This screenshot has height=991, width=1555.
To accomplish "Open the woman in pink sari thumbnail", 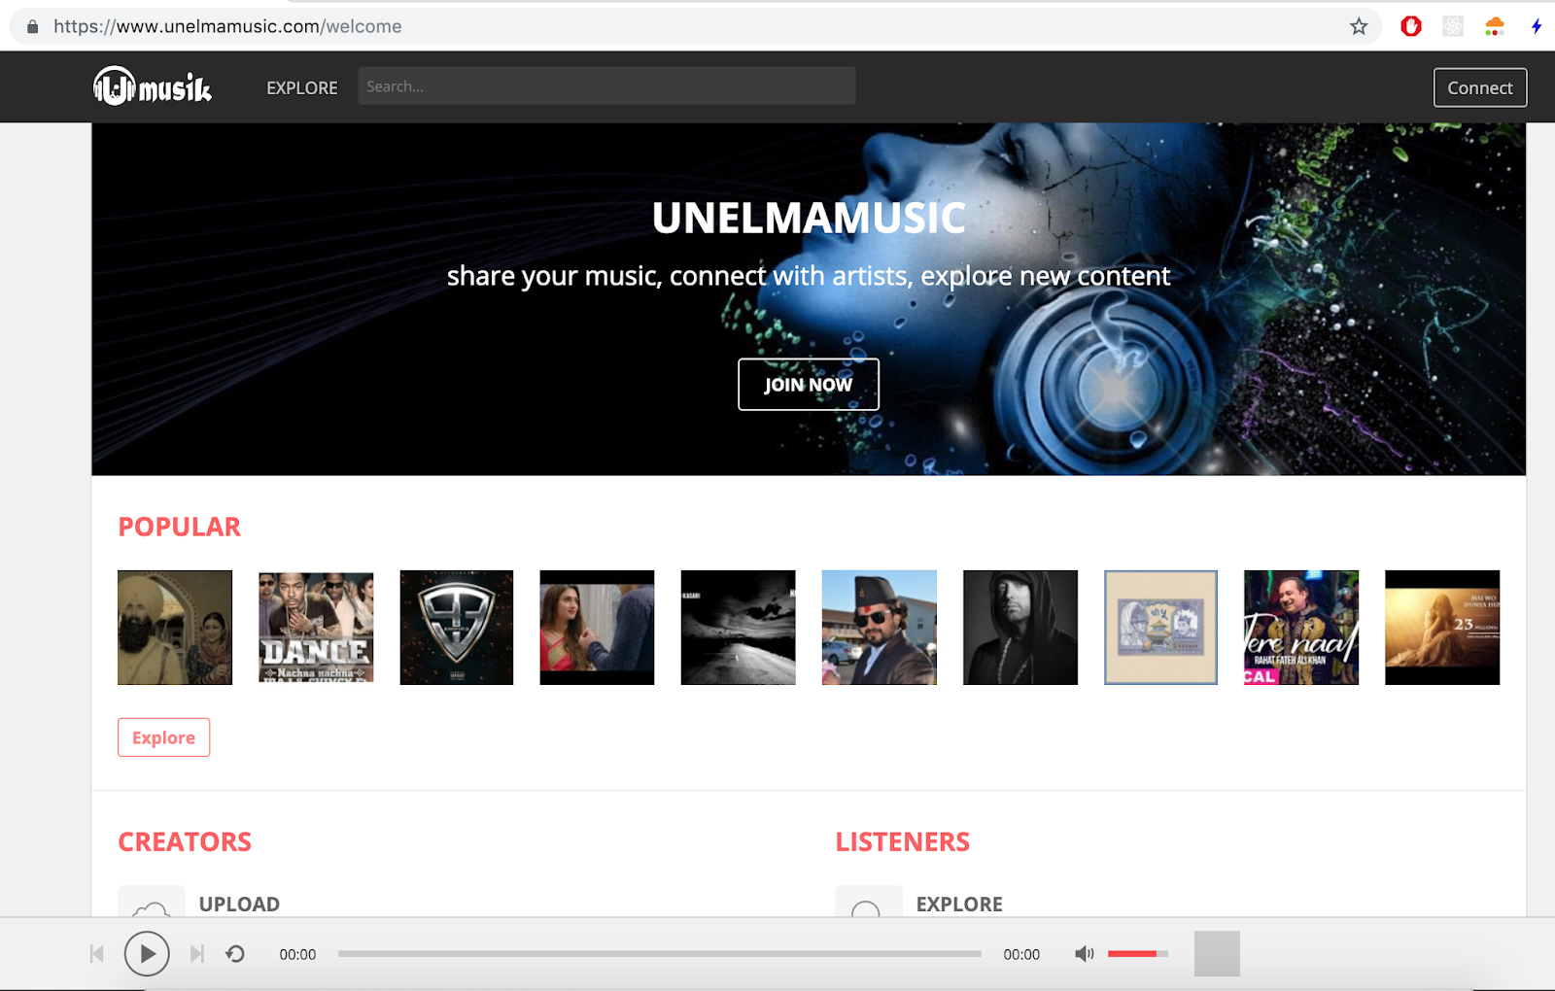I will click(x=598, y=628).
